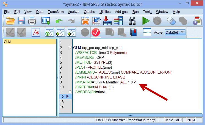Click first grayed checkmark toolbar icon

10,32
